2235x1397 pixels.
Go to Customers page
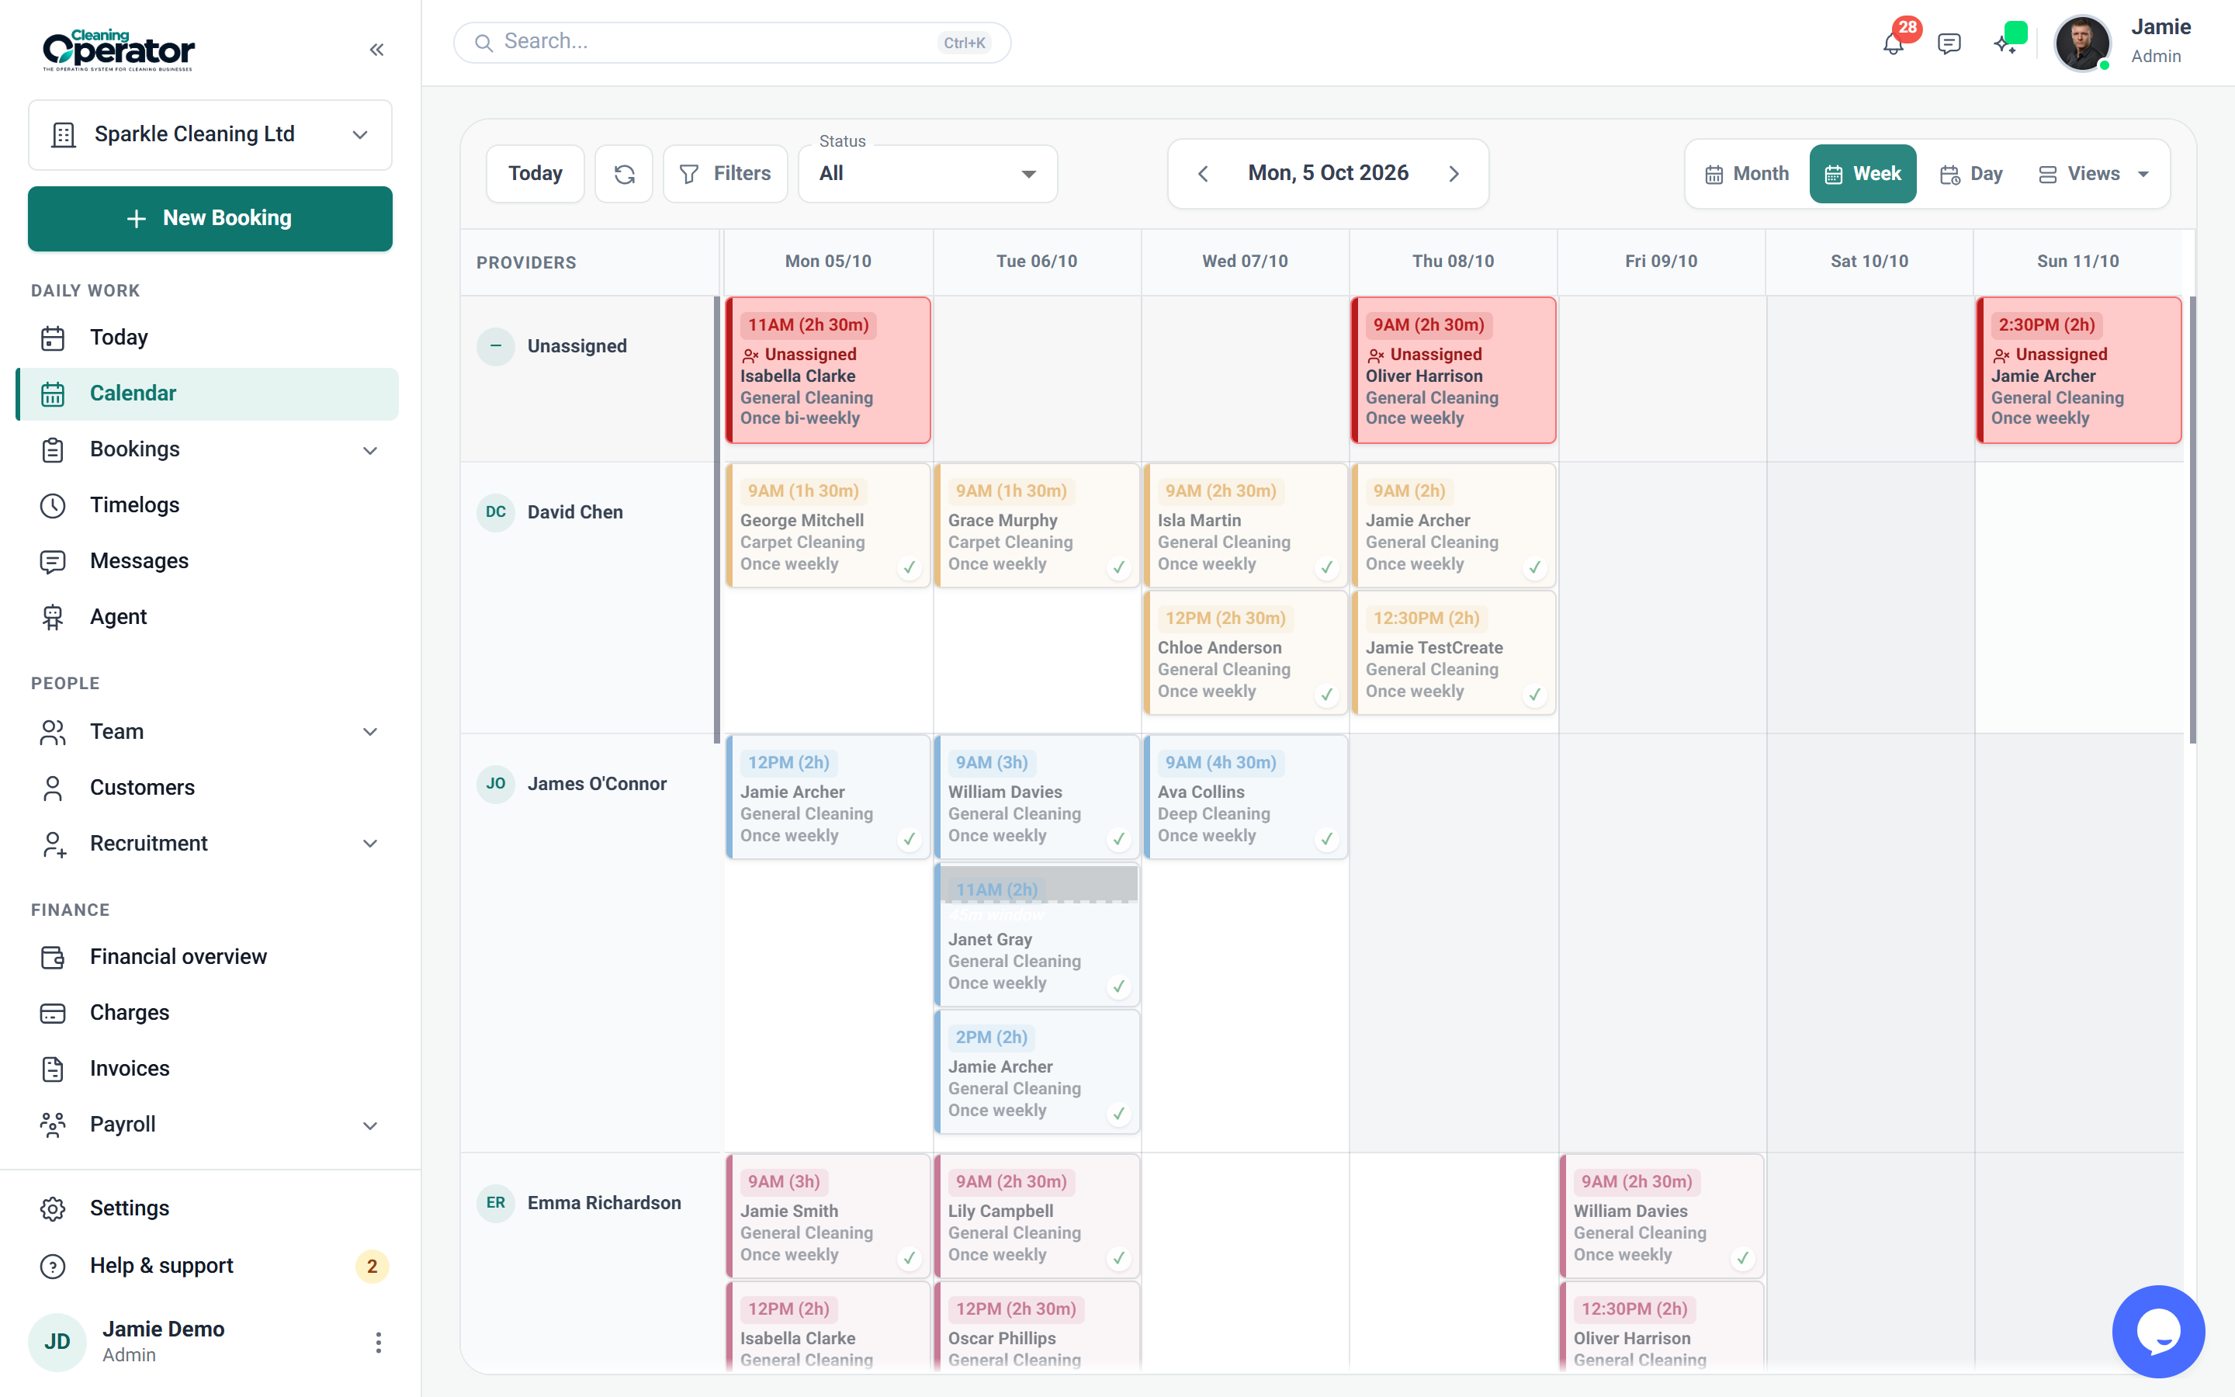coord(208,787)
